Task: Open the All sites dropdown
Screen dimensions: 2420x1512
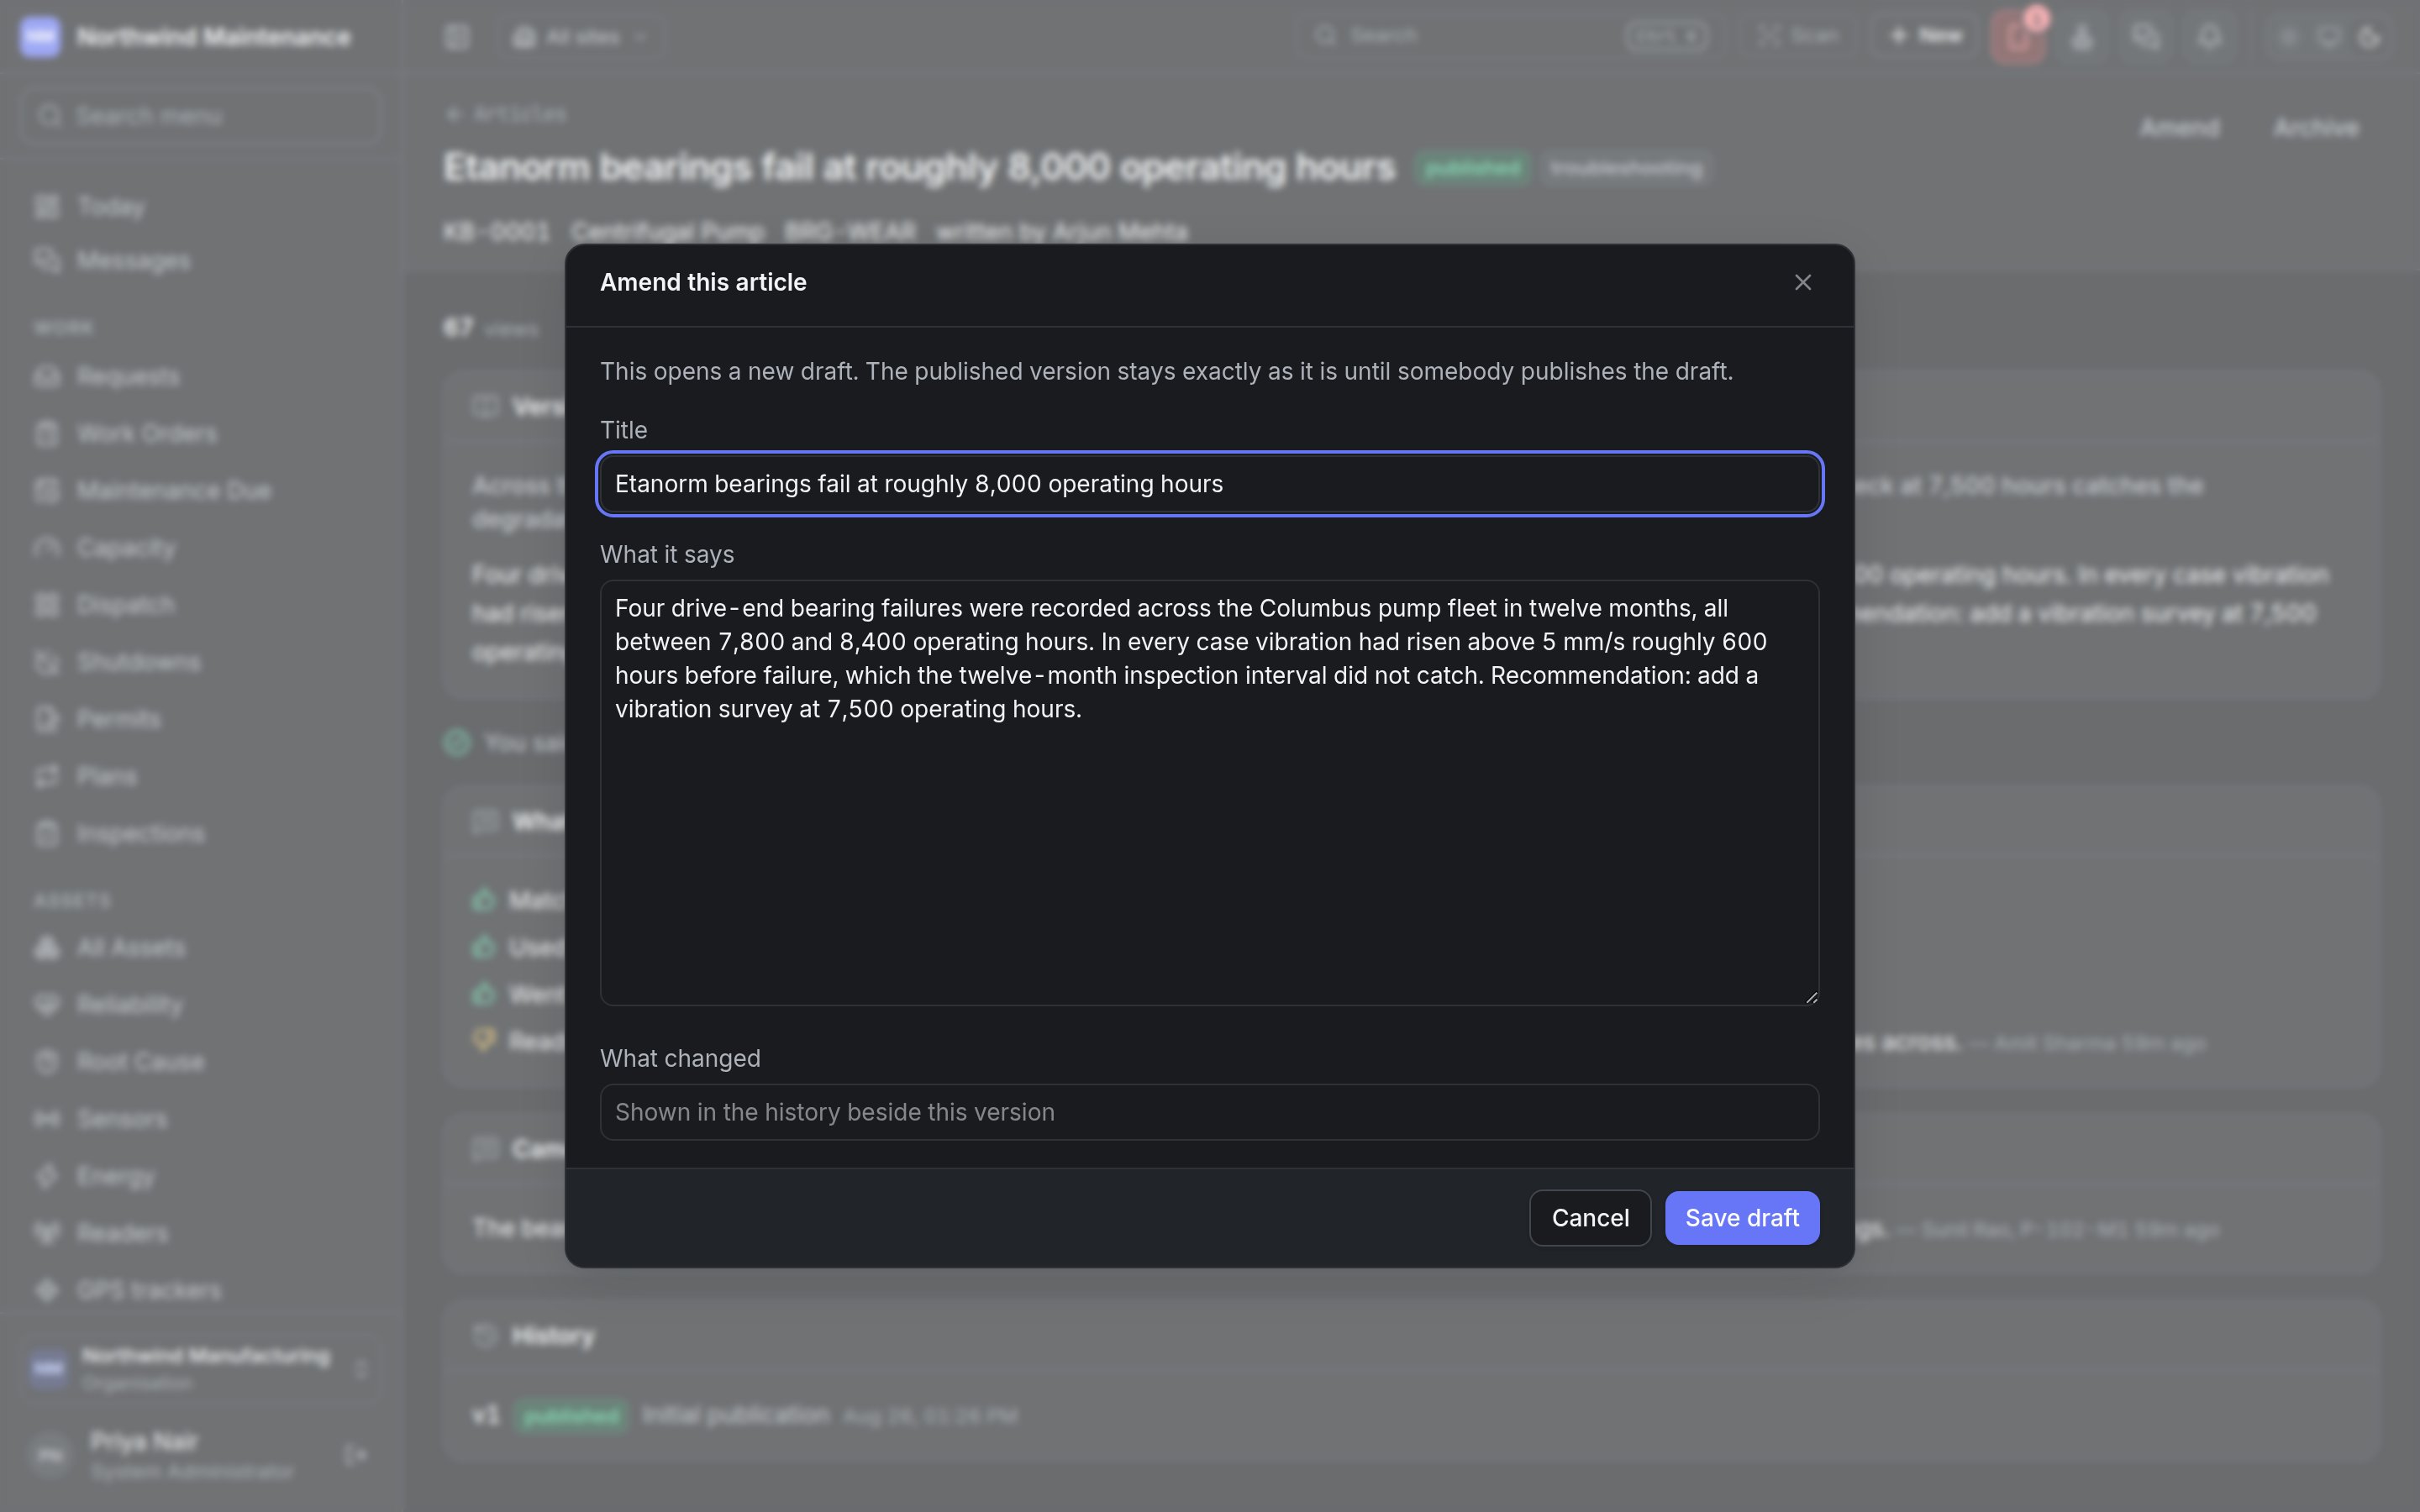Action: pyautogui.click(x=581, y=37)
